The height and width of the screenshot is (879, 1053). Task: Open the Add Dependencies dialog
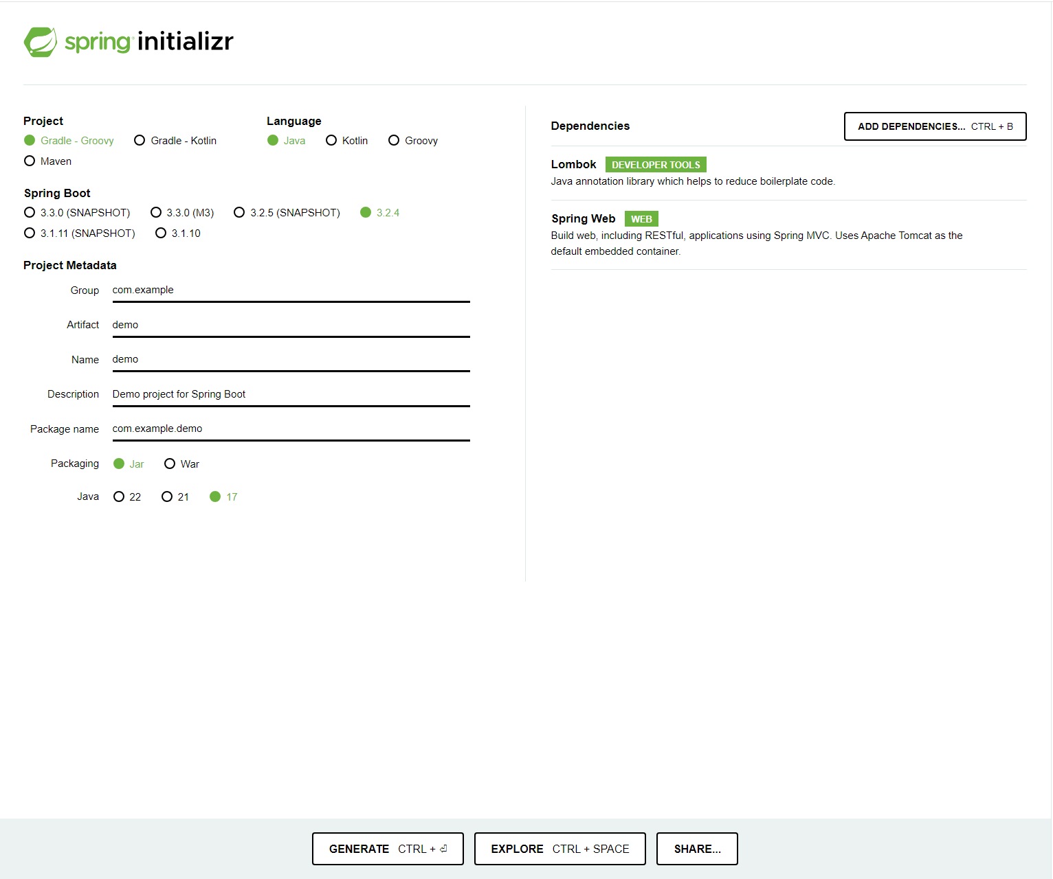(x=935, y=126)
